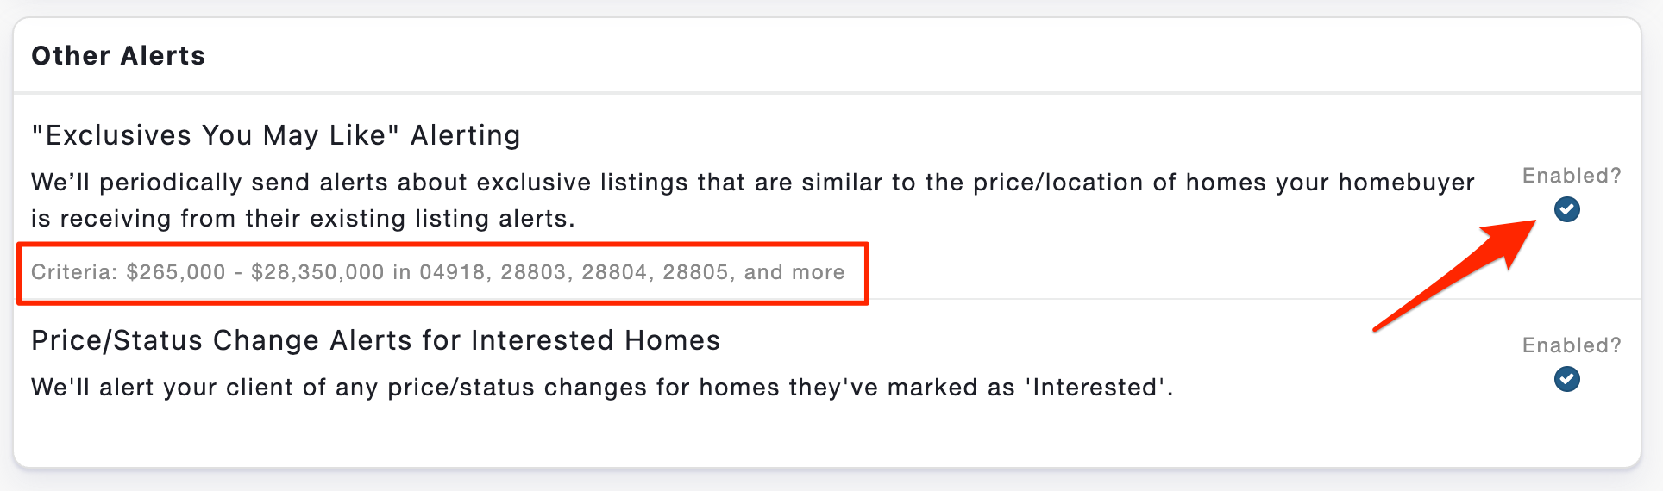
Task: Click the "Exclusives You May Like" Alerting title
Action: 276,135
